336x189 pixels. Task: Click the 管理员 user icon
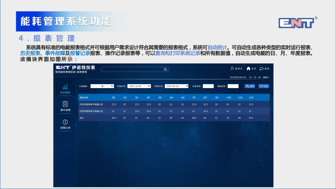[x=232, y=68]
